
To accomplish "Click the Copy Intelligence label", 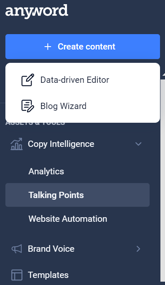I will (61, 144).
